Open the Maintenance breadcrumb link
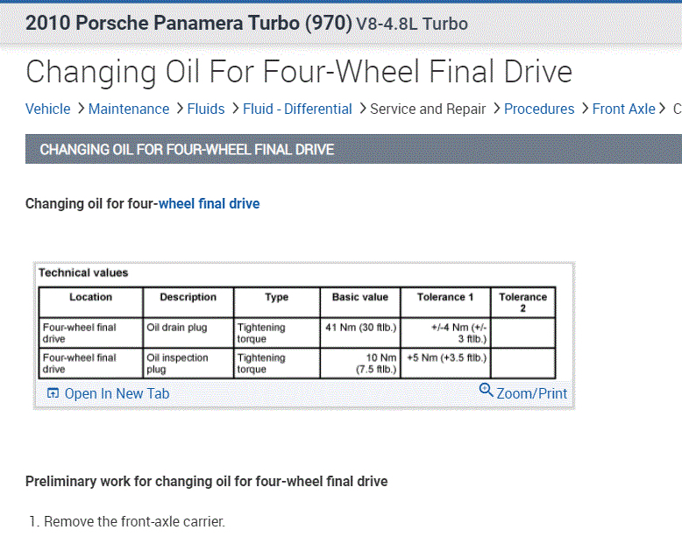Screen dimensions: 682x551 coord(129,109)
